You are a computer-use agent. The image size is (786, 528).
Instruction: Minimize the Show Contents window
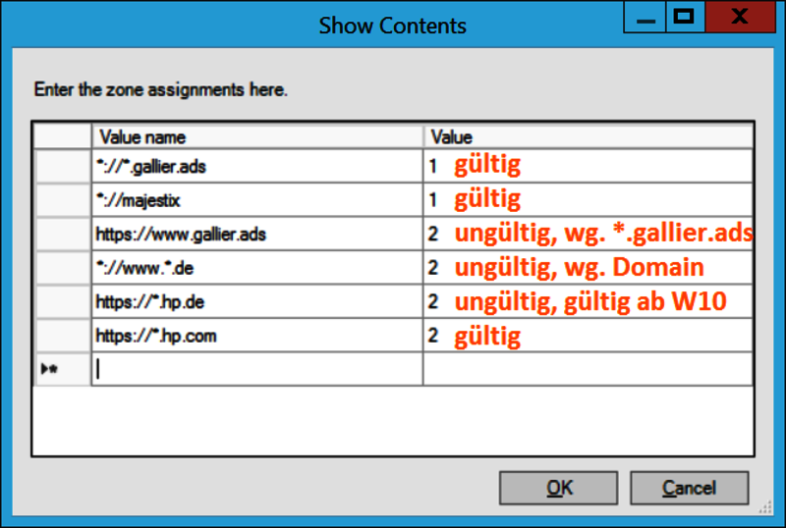(x=646, y=17)
